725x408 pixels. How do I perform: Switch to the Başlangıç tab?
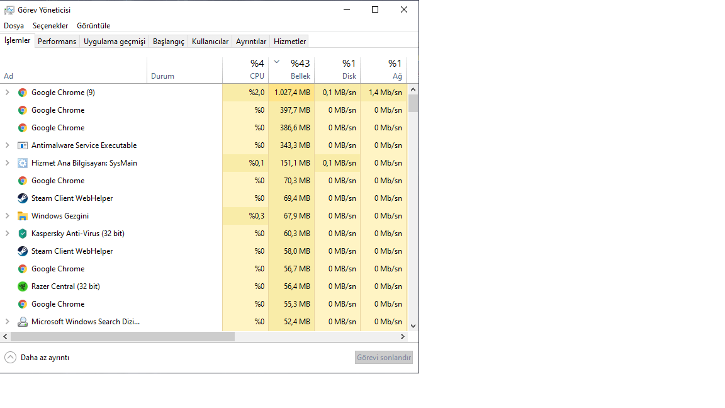[168, 42]
